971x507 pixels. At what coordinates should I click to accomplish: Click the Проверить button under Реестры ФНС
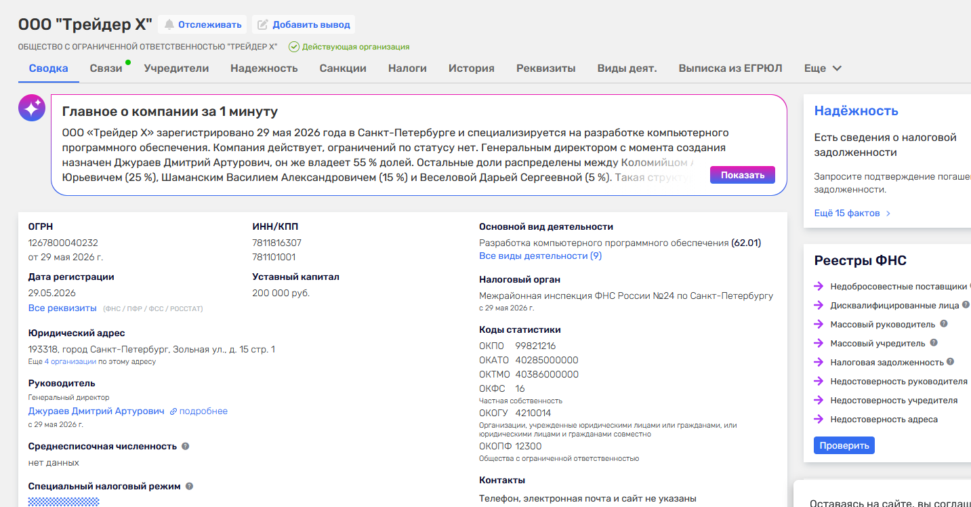pos(844,445)
